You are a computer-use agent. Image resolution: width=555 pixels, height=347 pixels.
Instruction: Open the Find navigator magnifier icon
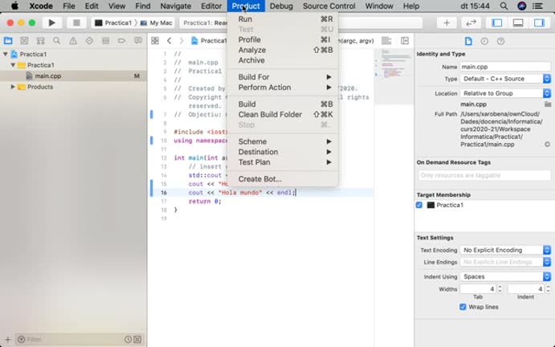pos(57,41)
